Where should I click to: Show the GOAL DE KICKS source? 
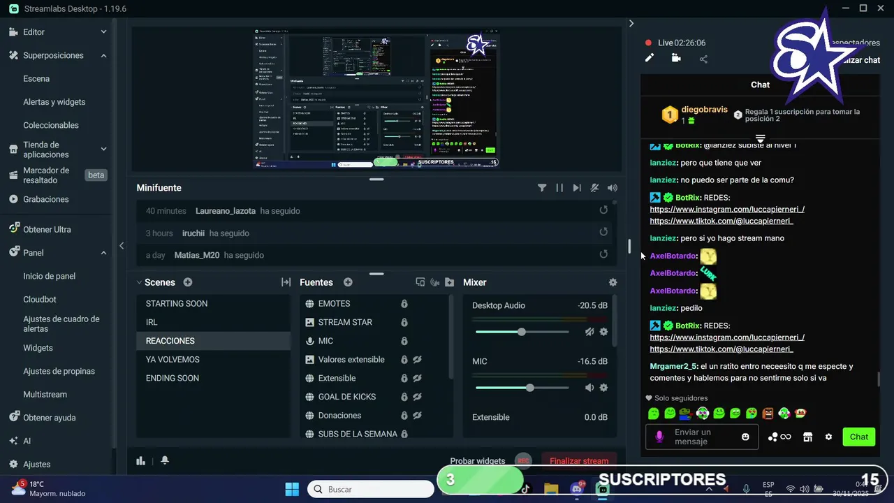[418, 397]
